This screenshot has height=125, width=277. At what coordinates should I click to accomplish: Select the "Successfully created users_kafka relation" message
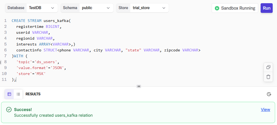click(53, 115)
